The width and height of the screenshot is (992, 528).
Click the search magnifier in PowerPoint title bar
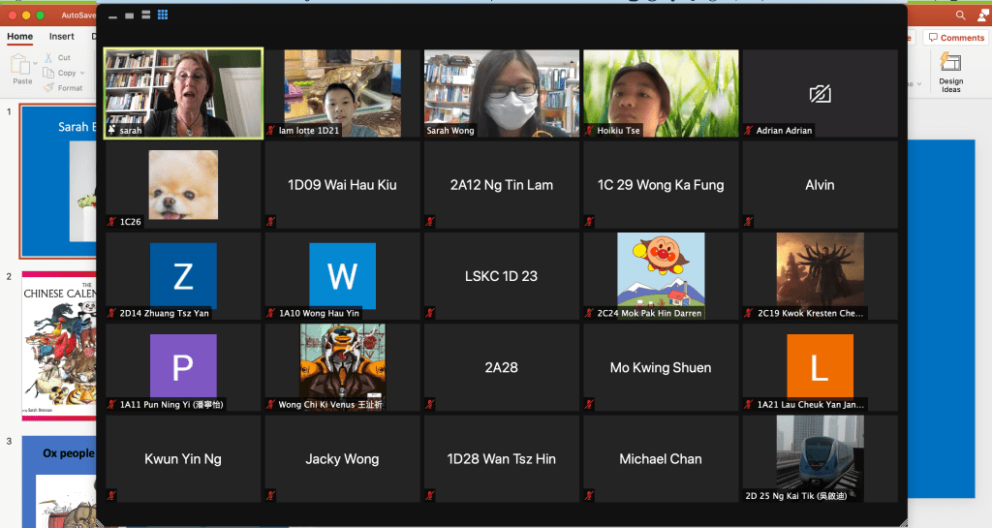[960, 16]
